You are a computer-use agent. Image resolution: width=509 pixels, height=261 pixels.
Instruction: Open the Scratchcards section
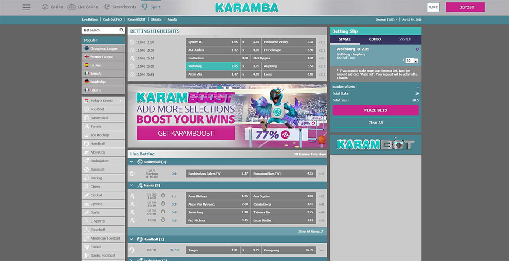click(x=120, y=7)
